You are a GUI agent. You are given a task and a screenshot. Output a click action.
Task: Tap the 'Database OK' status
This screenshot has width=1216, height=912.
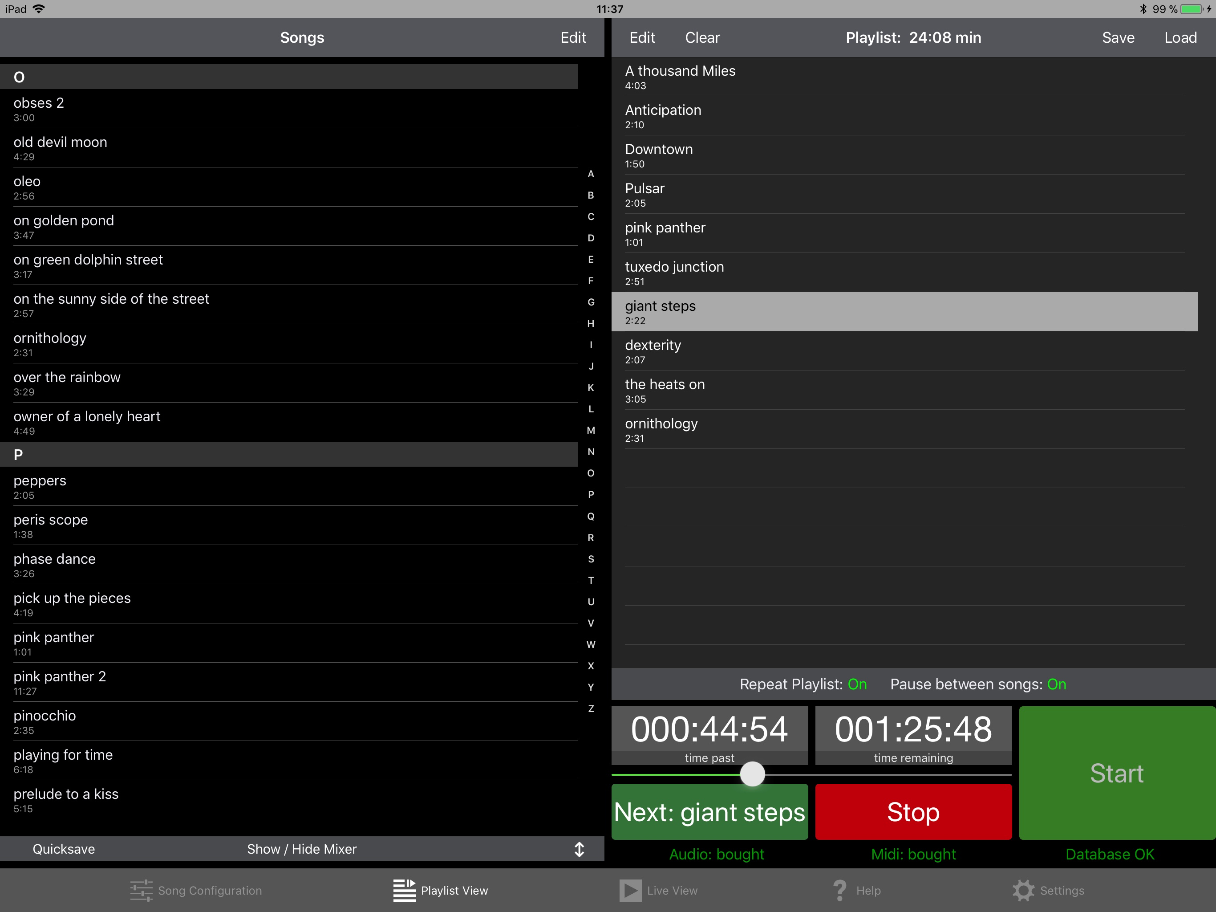tap(1110, 854)
